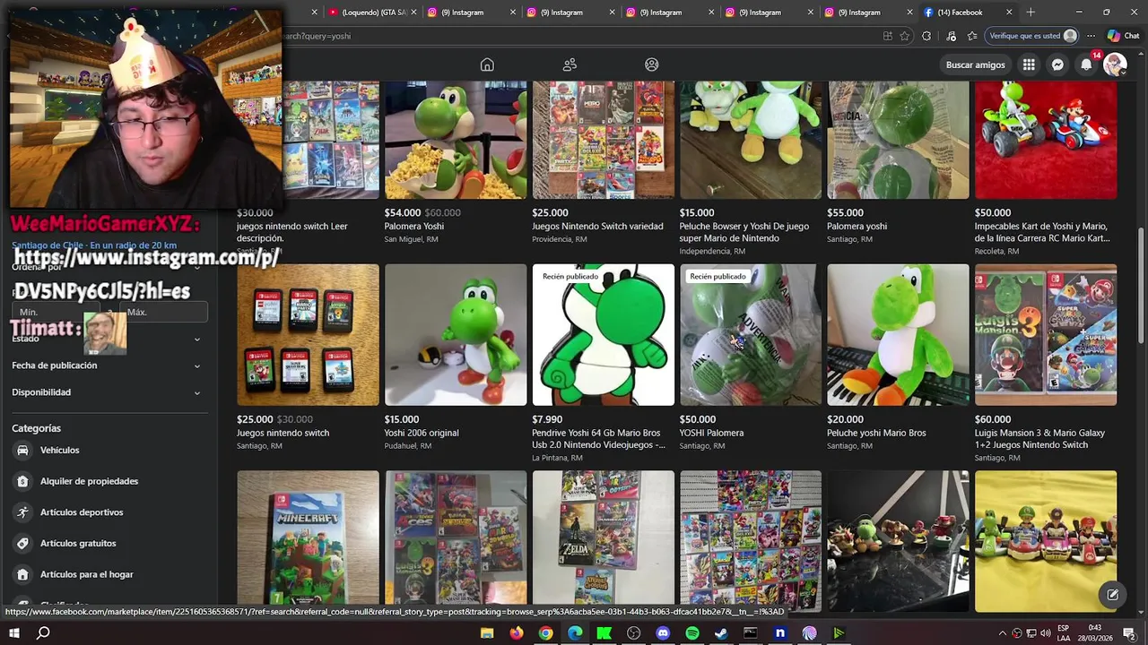This screenshot has width=1148, height=645.
Task: Open the Facebook home icon
Action: click(x=487, y=64)
